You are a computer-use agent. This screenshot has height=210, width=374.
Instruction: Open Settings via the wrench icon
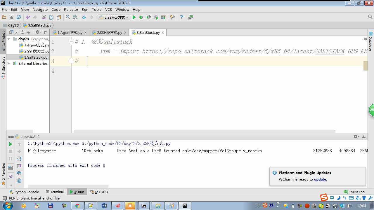172,17
